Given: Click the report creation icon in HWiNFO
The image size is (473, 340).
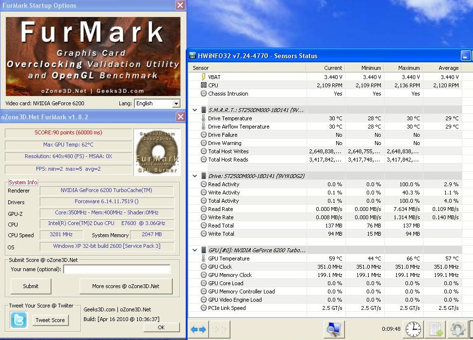Looking at the screenshot, I should [x=435, y=329].
